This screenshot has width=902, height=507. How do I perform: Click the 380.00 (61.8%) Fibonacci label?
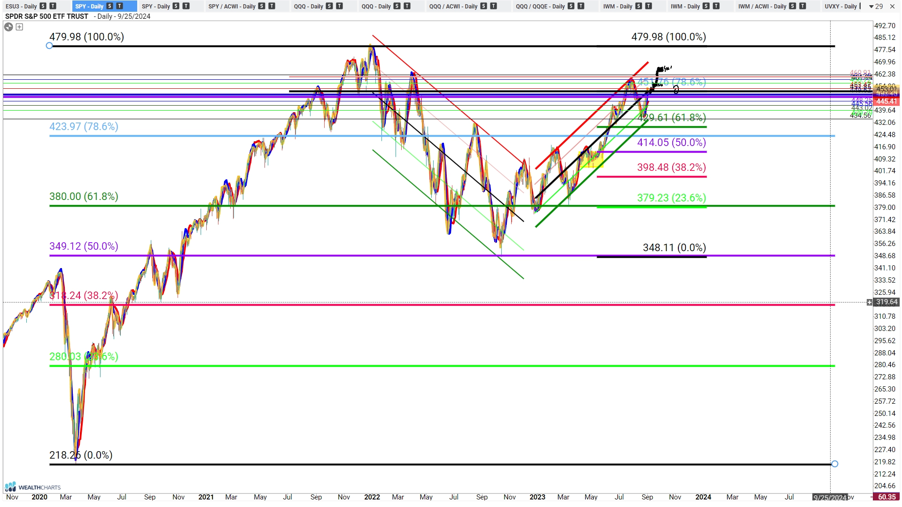[x=84, y=196]
